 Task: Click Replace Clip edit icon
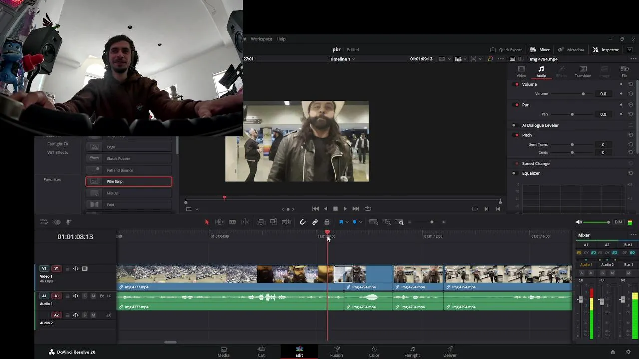click(x=286, y=222)
